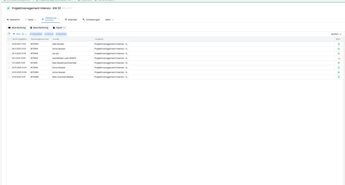Click Anna Muster in the #171009 row
Screen dimensions: 345x185
(59, 49)
